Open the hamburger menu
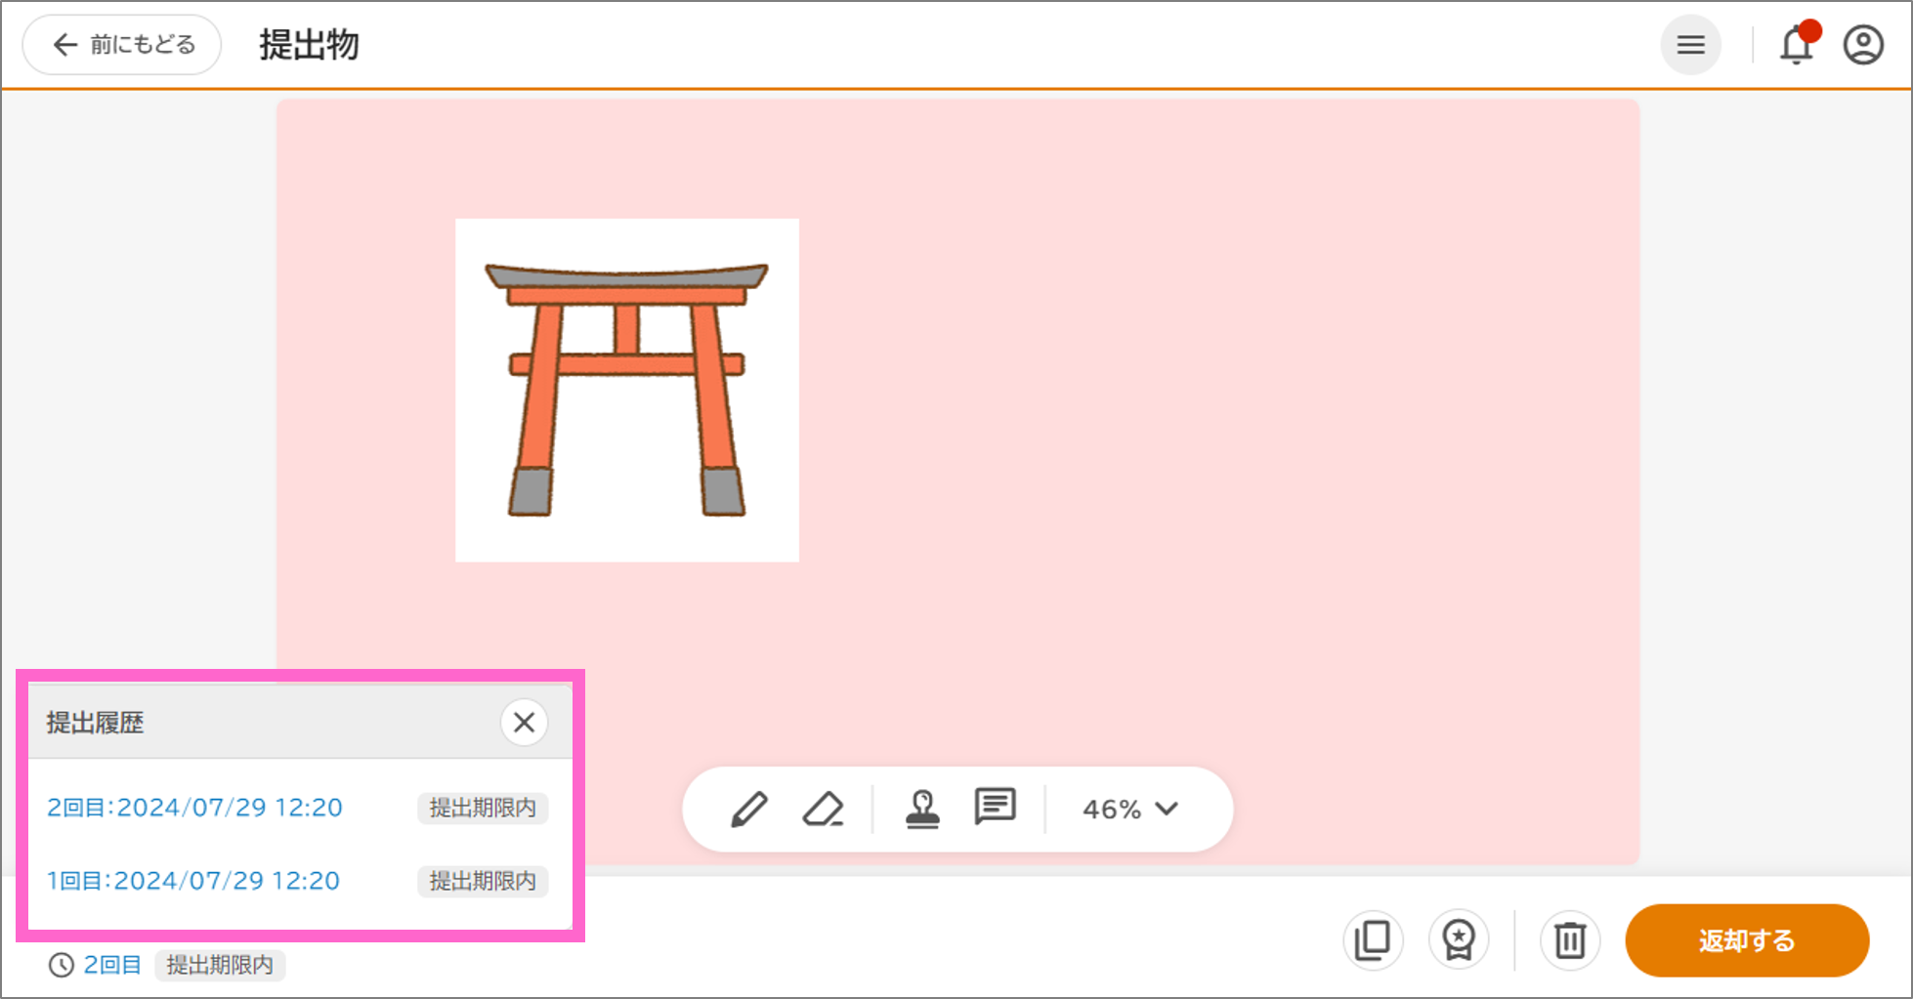 [1691, 45]
